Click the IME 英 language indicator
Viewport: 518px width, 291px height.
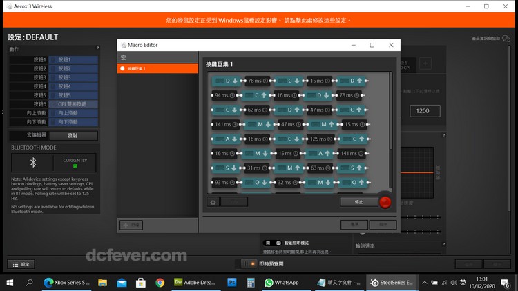click(x=463, y=283)
